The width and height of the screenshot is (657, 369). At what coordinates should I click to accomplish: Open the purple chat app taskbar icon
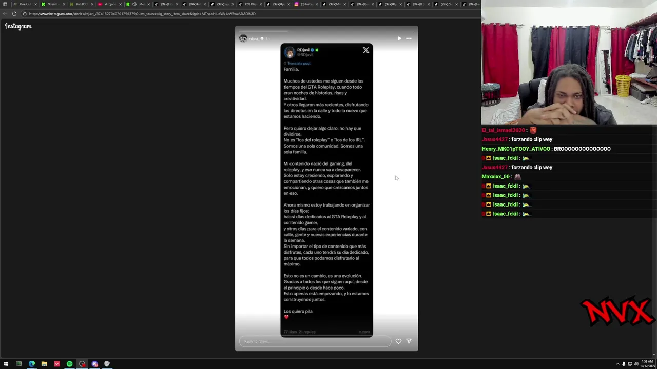94,364
